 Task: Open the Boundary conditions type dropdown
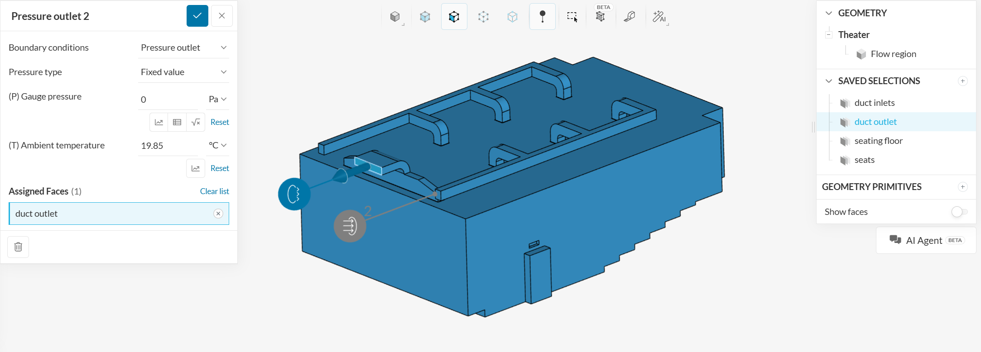click(x=183, y=48)
